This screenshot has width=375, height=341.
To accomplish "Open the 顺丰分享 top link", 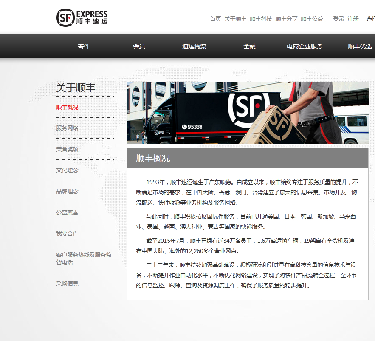I will 287,19.
